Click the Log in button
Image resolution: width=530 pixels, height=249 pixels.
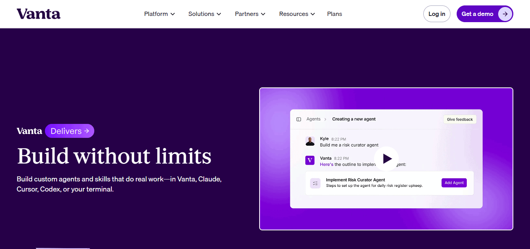click(437, 14)
